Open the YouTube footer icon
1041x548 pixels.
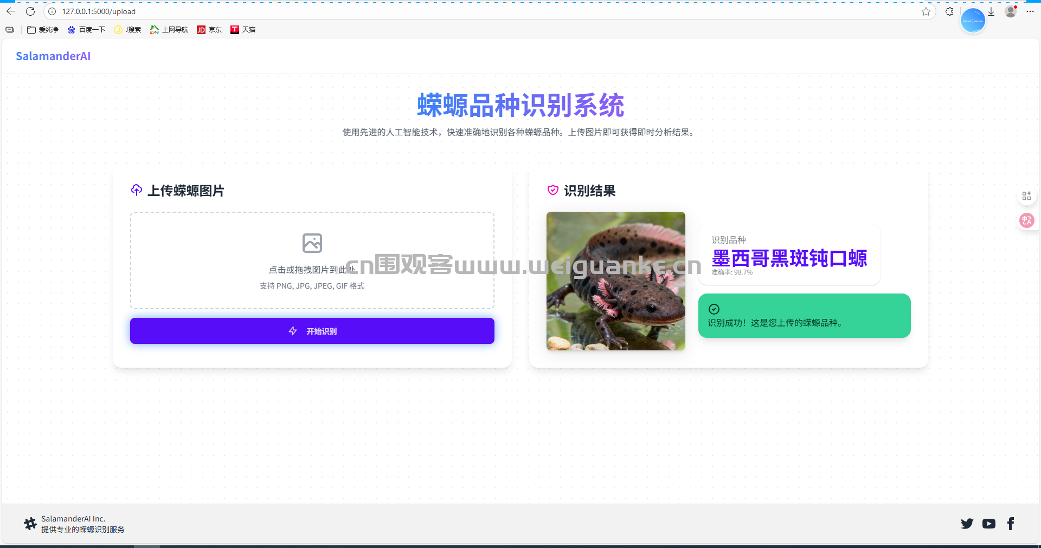[x=988, y=524]
